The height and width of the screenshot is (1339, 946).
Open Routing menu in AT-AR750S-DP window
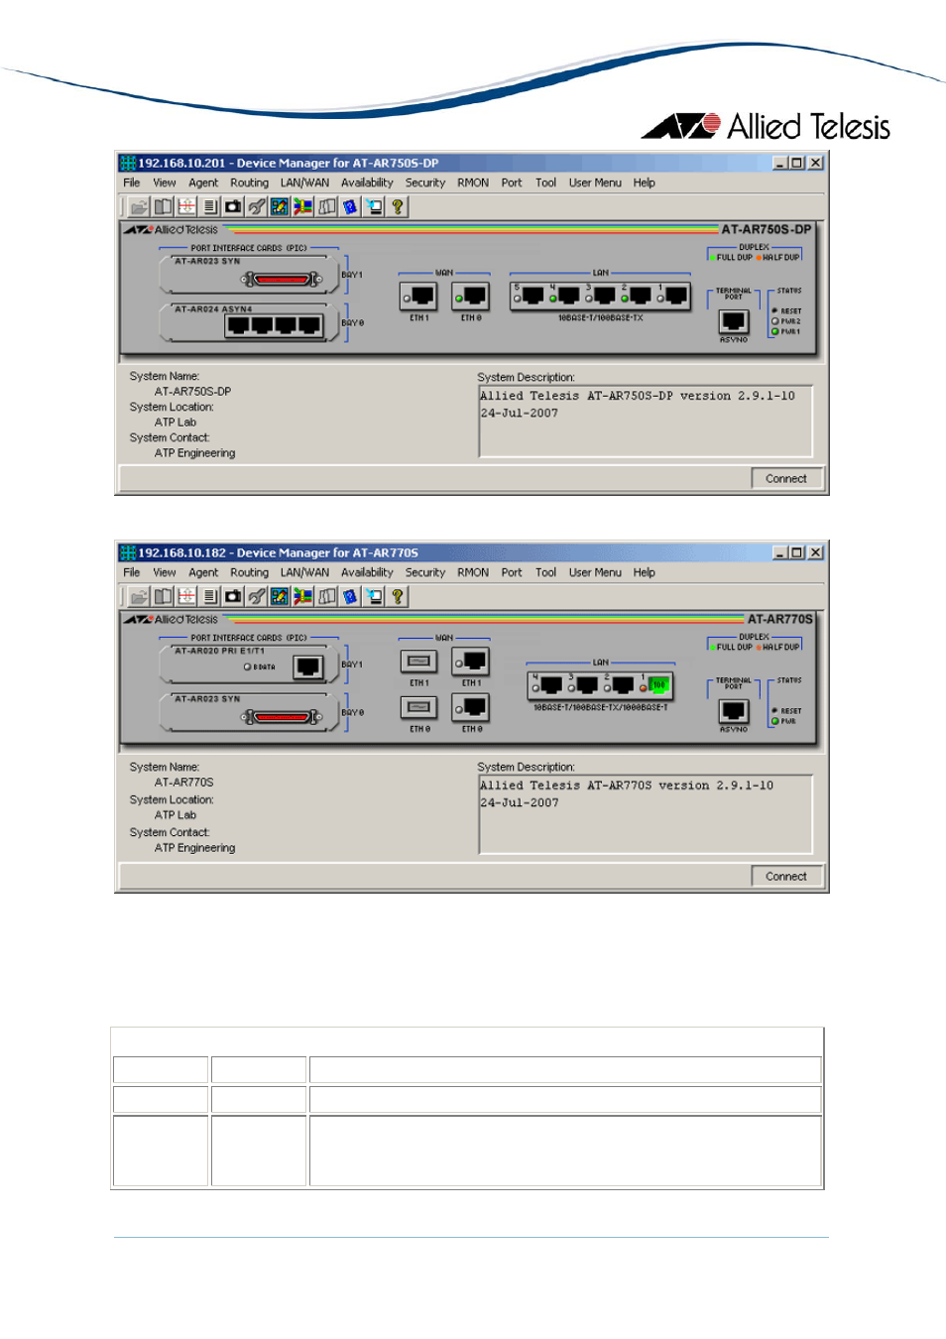(249, 183)
